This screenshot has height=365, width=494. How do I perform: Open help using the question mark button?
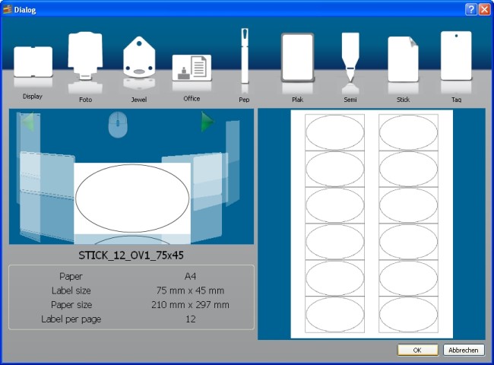[471, 9]
